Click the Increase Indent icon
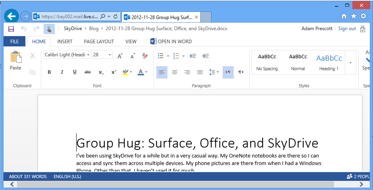Viewport: 373px width, 190px height. (206, 56)
